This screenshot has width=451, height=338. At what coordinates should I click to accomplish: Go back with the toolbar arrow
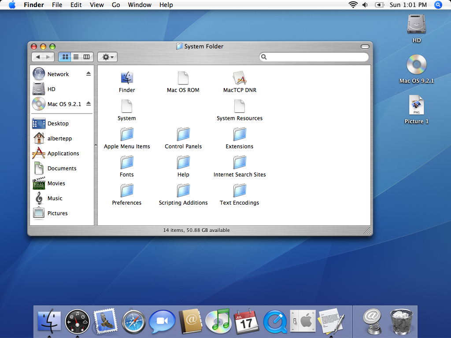click(x=37, y=57)
